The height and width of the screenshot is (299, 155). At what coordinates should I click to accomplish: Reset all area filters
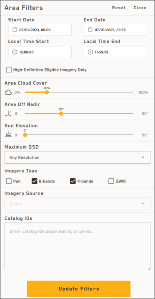point(119,8)
